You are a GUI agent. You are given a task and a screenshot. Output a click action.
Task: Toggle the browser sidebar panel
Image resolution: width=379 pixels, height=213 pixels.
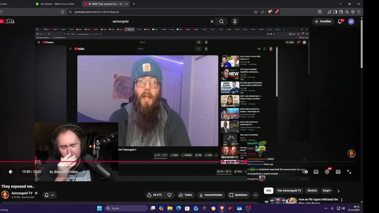coord(335,12)
